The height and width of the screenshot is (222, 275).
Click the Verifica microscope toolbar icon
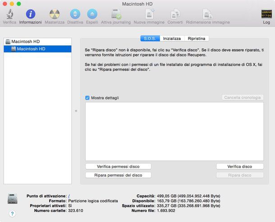(9, 14)
